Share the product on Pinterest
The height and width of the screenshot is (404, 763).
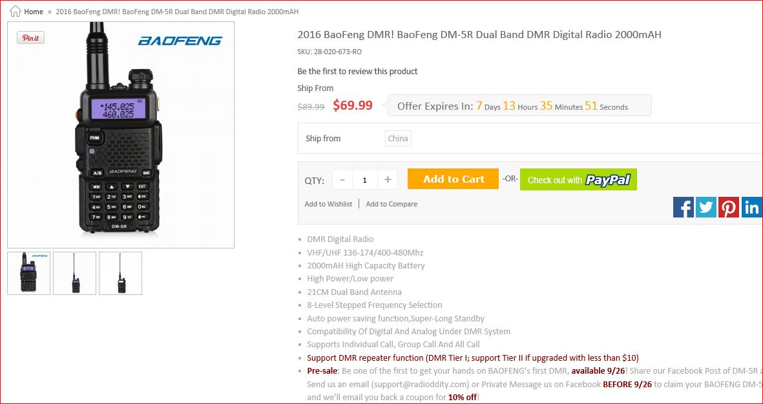coord(729,207)
